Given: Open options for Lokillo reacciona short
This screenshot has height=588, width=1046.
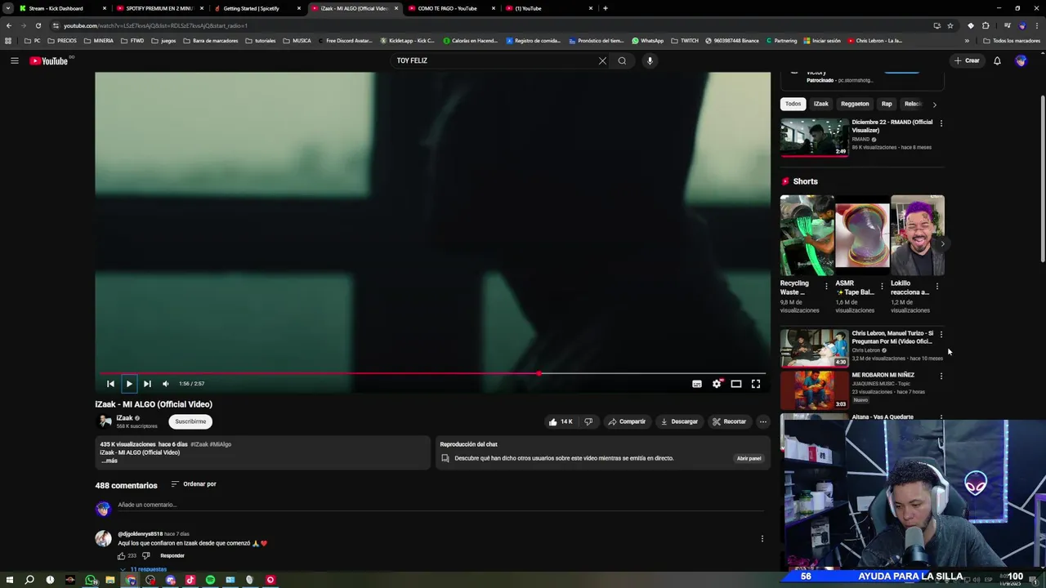Looking at the screenshot, I should [937, 286].
